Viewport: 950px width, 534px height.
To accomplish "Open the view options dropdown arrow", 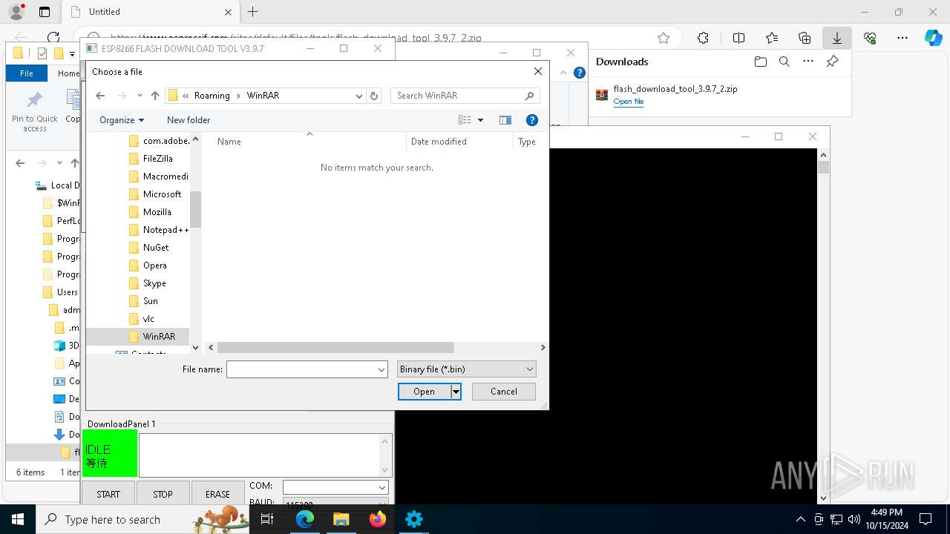I will 480,120.
